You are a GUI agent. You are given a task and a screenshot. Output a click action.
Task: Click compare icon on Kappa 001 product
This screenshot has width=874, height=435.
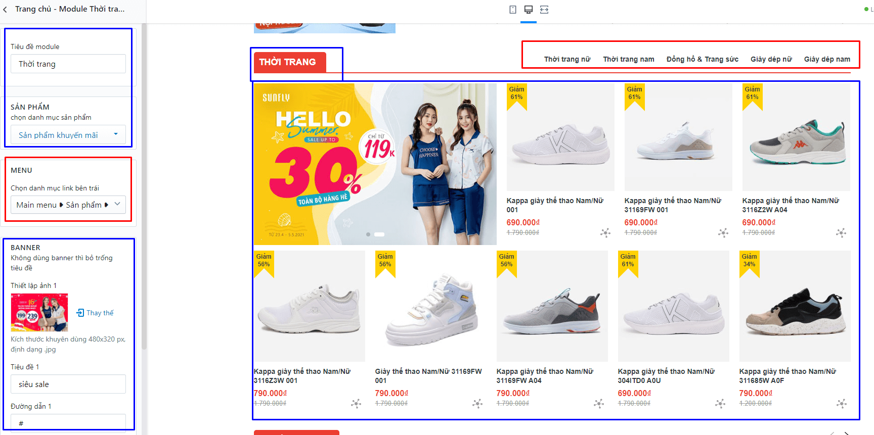605,232
